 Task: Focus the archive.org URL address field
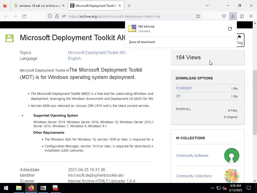[114, 16]
